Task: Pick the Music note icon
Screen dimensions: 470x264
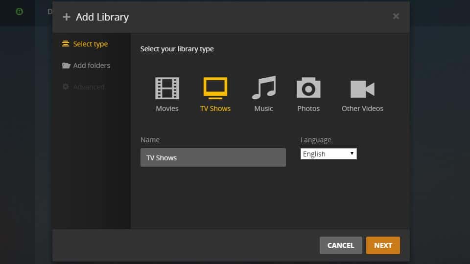Action: pos(263,88)
